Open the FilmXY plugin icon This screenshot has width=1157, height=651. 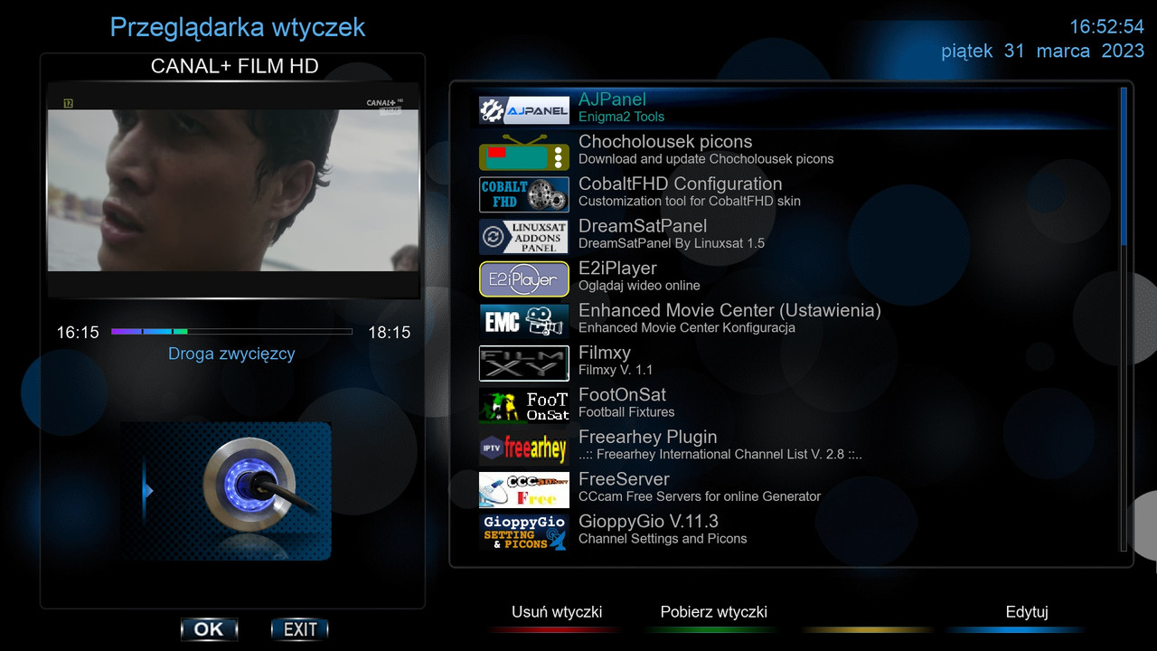pos(524,363)
